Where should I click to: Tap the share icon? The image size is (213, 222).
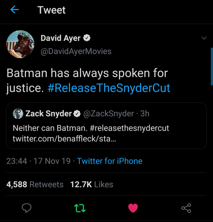point(186,208)
